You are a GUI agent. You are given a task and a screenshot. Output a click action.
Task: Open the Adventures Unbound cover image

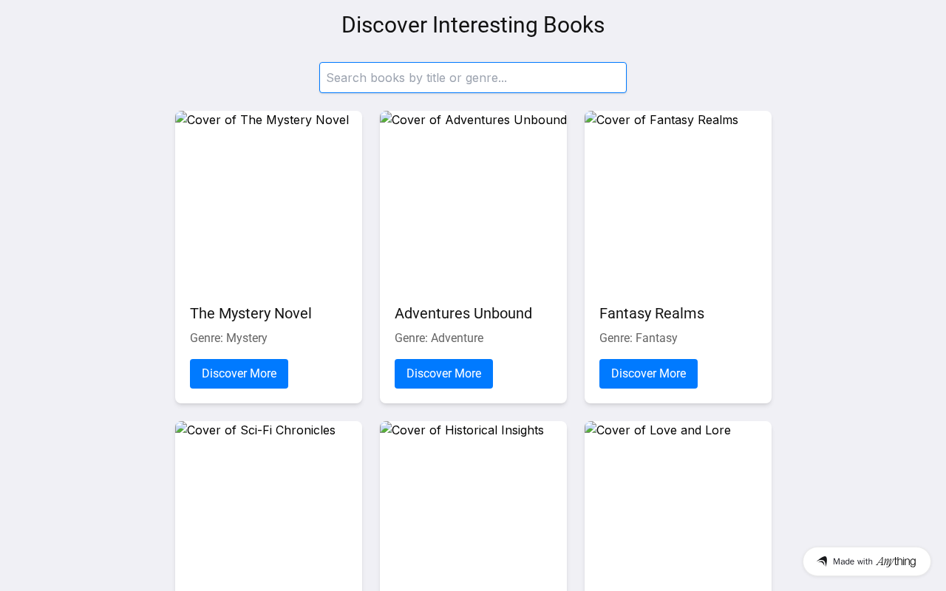pos(473,199)
